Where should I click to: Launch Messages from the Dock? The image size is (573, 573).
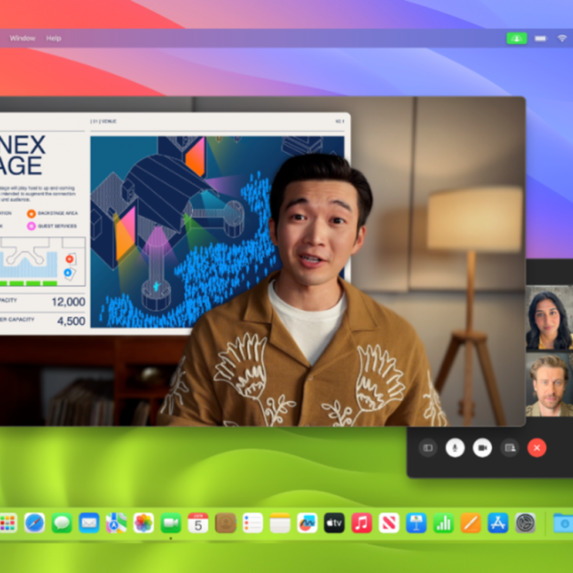[x=62, y=523]
